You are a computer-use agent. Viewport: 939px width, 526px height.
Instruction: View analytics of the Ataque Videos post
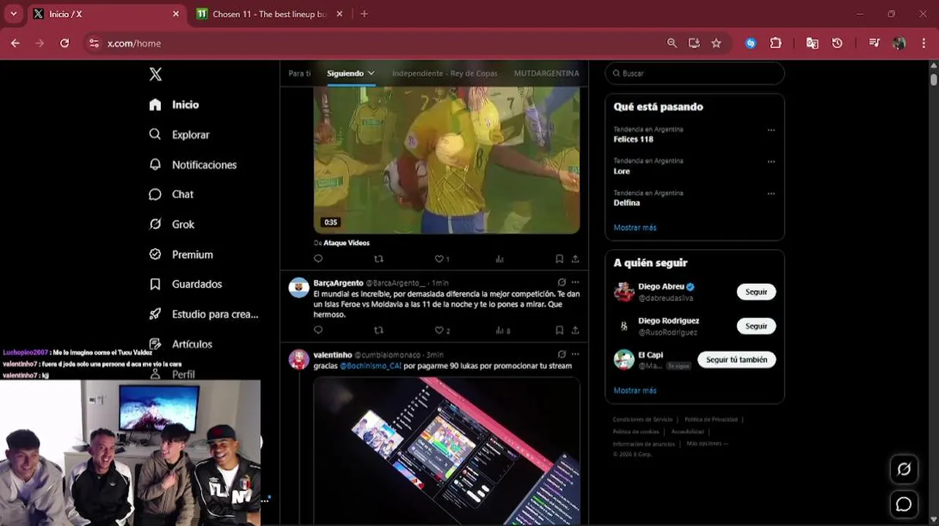500,259
